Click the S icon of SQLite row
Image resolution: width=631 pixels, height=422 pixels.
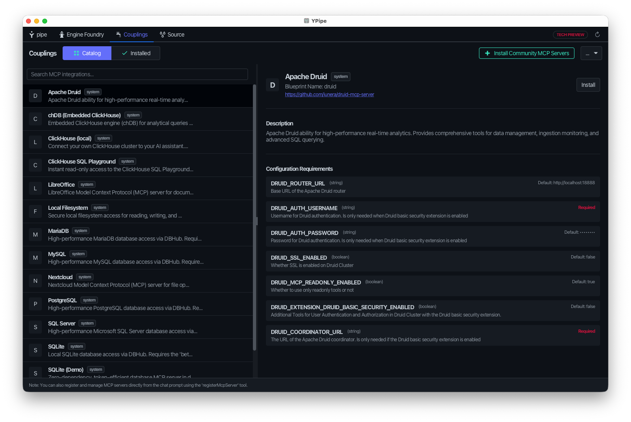click(x=35, y=350)
